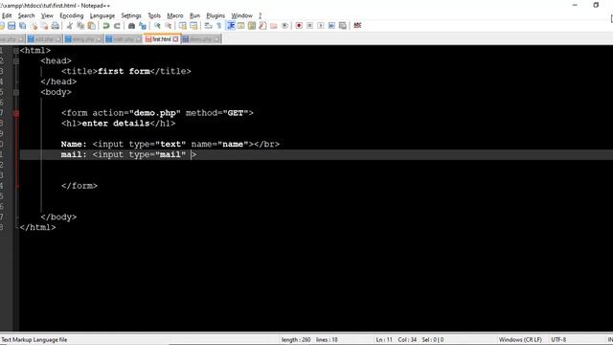Open Find with the binoculars icon
The height and width of the screenshot is (345, 613).
132,26
